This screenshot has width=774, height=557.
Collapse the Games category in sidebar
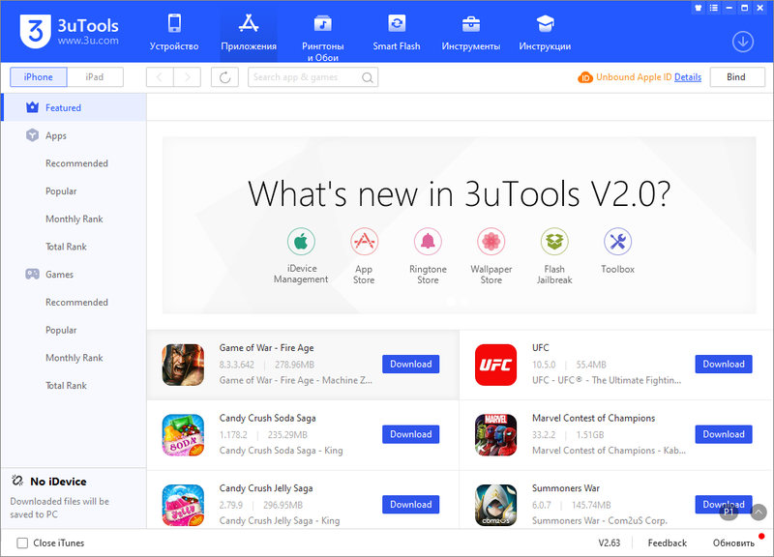point(58,275)
